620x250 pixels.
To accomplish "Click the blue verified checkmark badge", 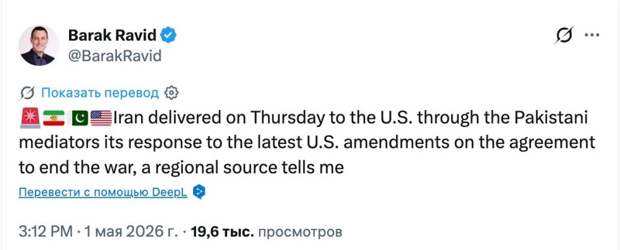I will click(x=170, y=35).
